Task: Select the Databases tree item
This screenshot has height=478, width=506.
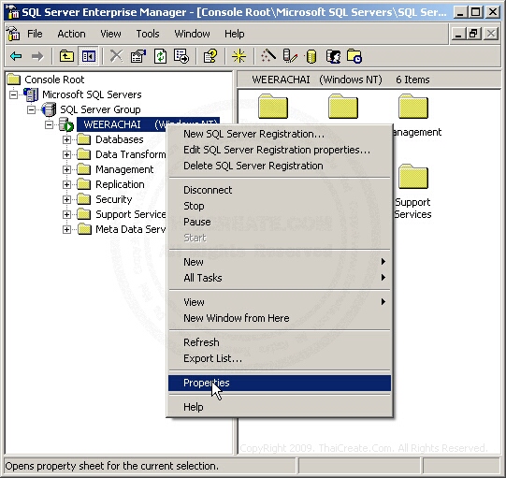Action: point(120,139)
